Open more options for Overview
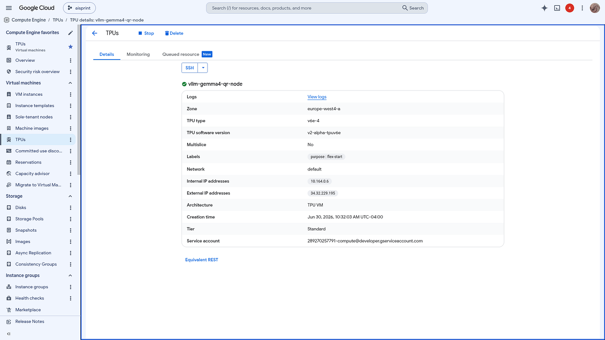The image size is (605, 340). pos(71,60)
